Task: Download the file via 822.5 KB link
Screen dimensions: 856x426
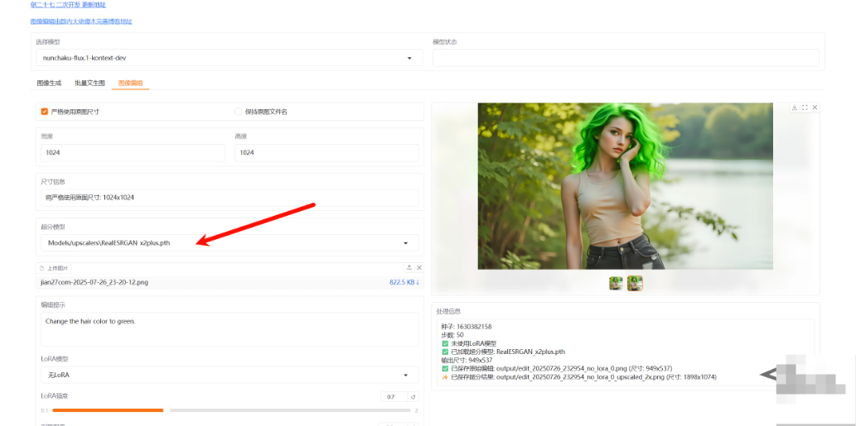Action: pos(404,282)
